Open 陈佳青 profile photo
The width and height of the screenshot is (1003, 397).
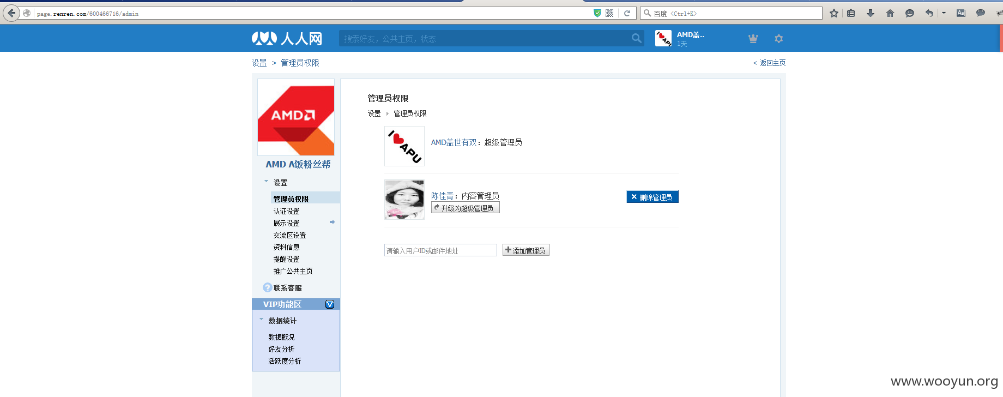(x=404, y=200)
